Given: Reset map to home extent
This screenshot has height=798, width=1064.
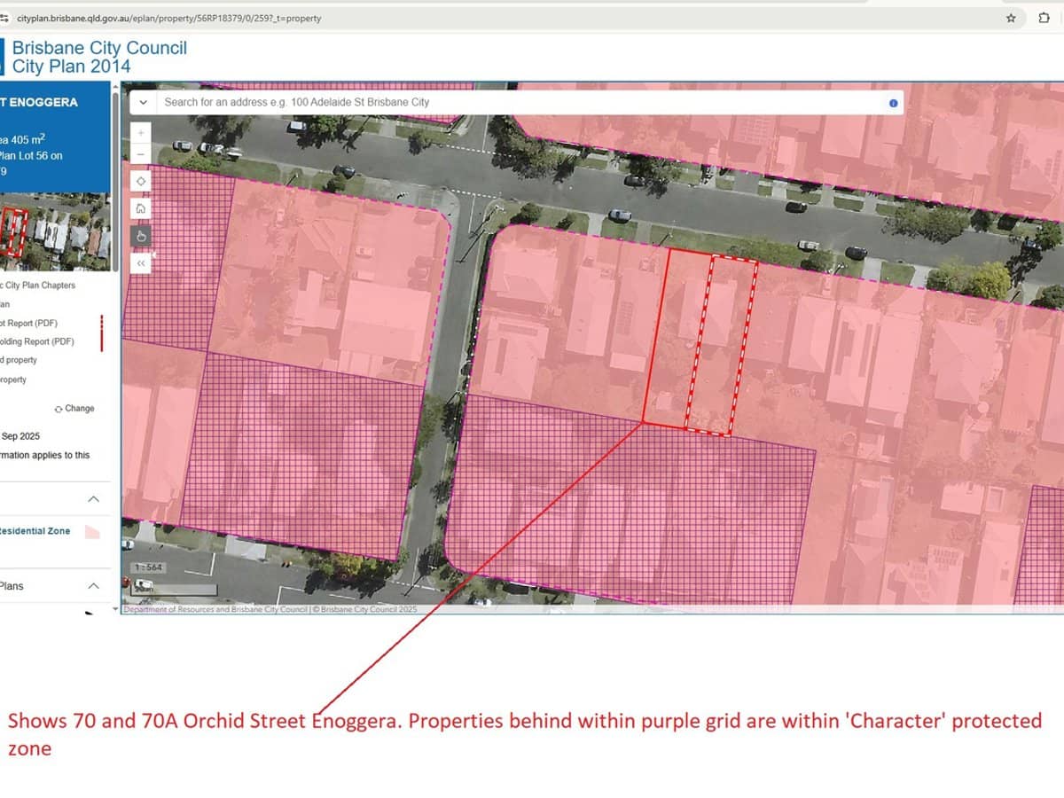Looking at the screenshot, I should point(141,208).
